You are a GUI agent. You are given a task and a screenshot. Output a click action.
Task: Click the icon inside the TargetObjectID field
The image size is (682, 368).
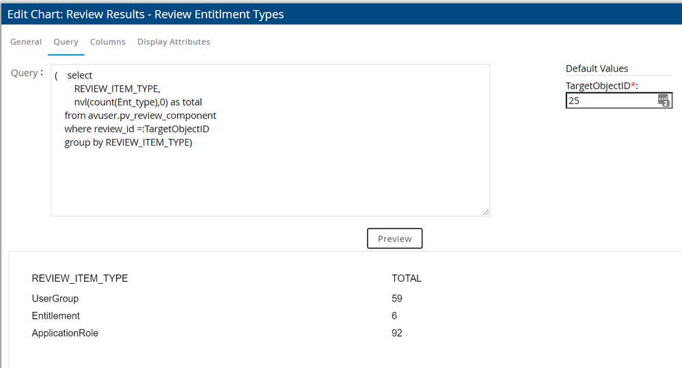(664, 101)
